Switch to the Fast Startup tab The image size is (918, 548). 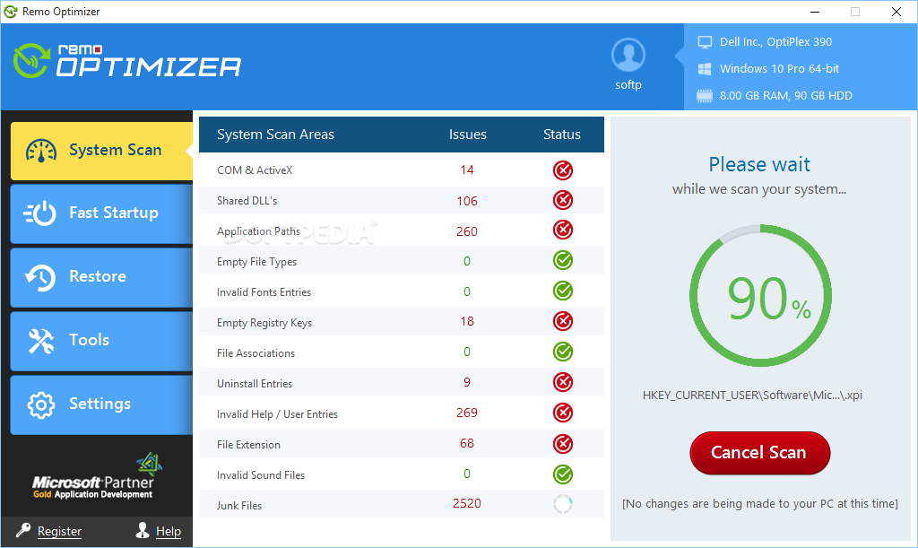click(x=101, y=213)
